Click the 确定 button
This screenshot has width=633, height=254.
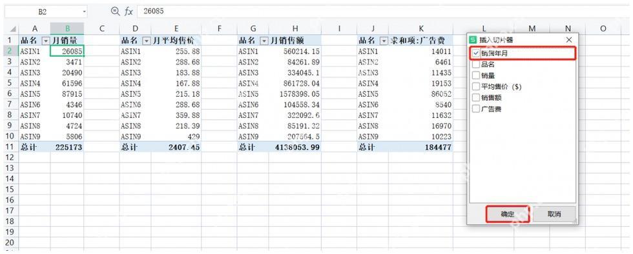point(508,215)
